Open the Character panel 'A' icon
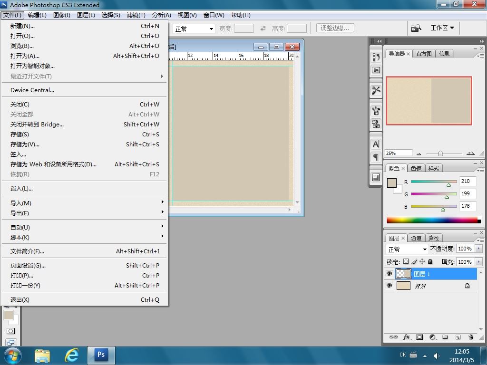This screenshot has height=365, width=487. click(x=376, y=144)
